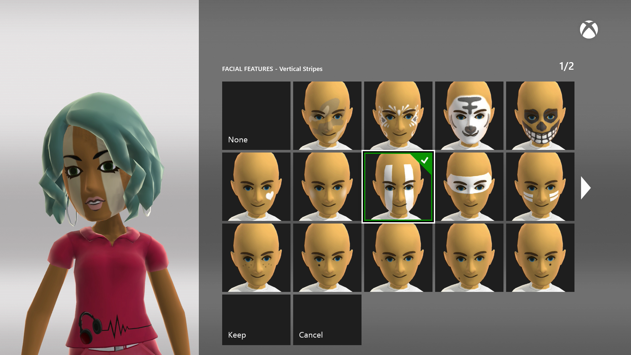Click the Xbox logo icon
Viewport: 631px width, 355px height.
pyautogui.click(x=589, y=30)
